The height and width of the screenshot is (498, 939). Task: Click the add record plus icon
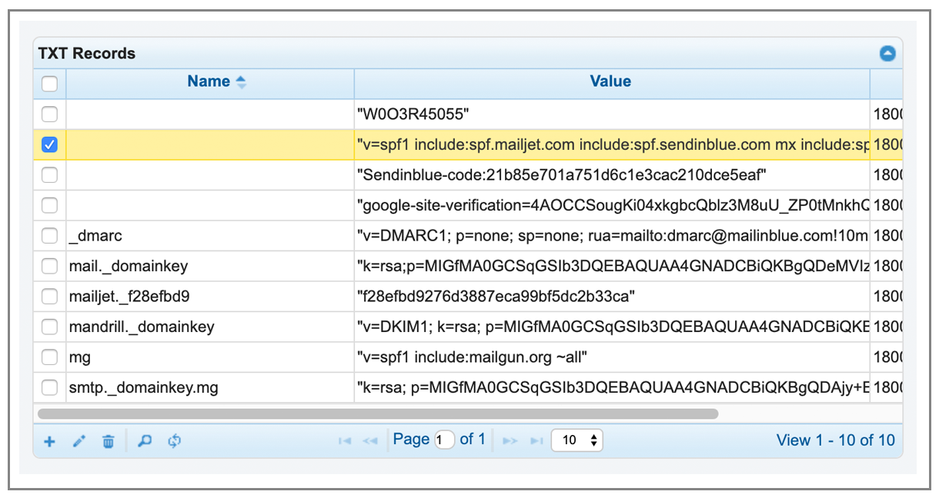[x=49, y=442]
